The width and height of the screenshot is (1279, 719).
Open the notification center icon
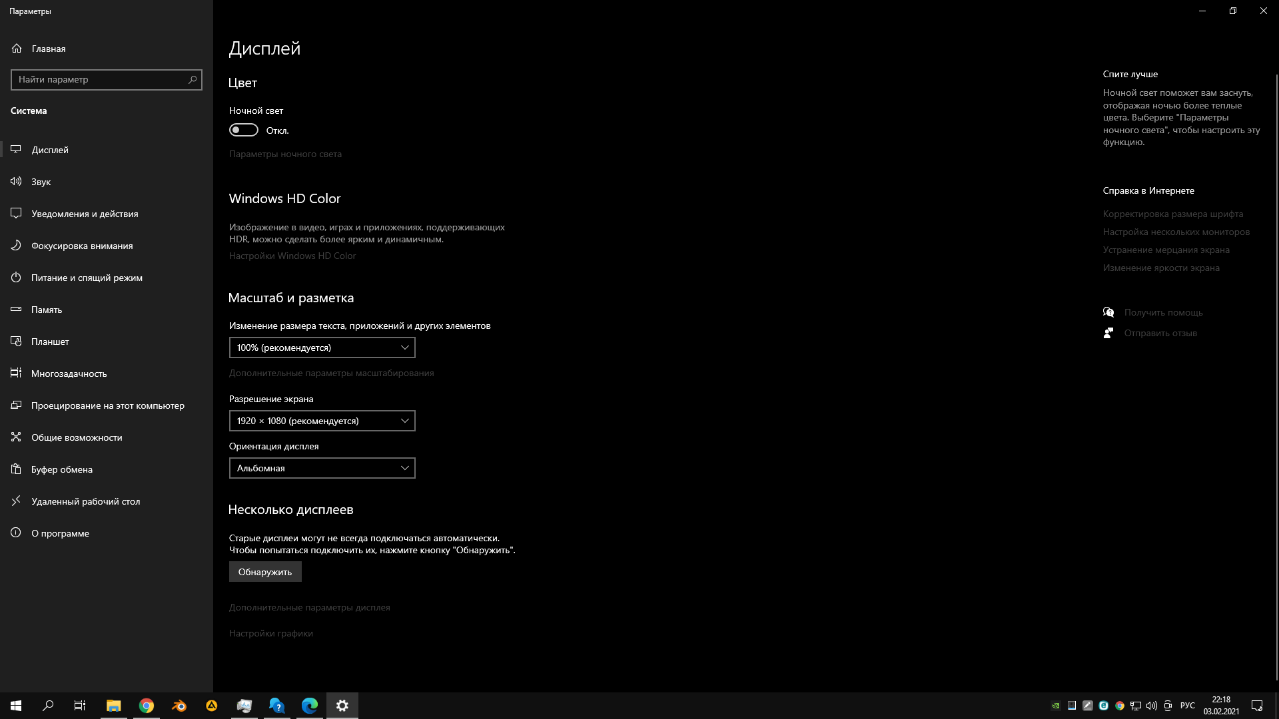click(1257, 706)
